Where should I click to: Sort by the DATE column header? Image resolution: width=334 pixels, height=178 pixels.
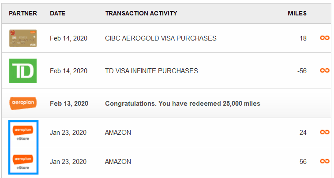pyautogui.click(x=57, y=13)
